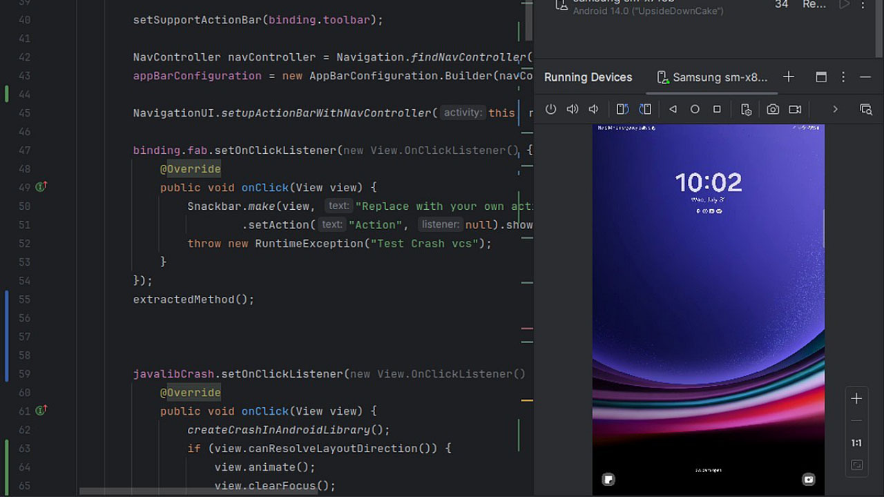This screenshot has height=497, width=884.
Task: Open Running Devices options three-dot menu
Action: click(843, 77)
